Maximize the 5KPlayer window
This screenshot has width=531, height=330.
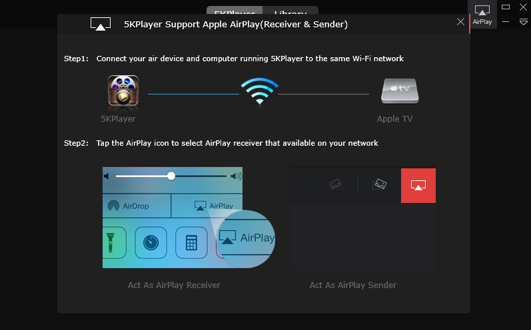click(x=506, y=7)
